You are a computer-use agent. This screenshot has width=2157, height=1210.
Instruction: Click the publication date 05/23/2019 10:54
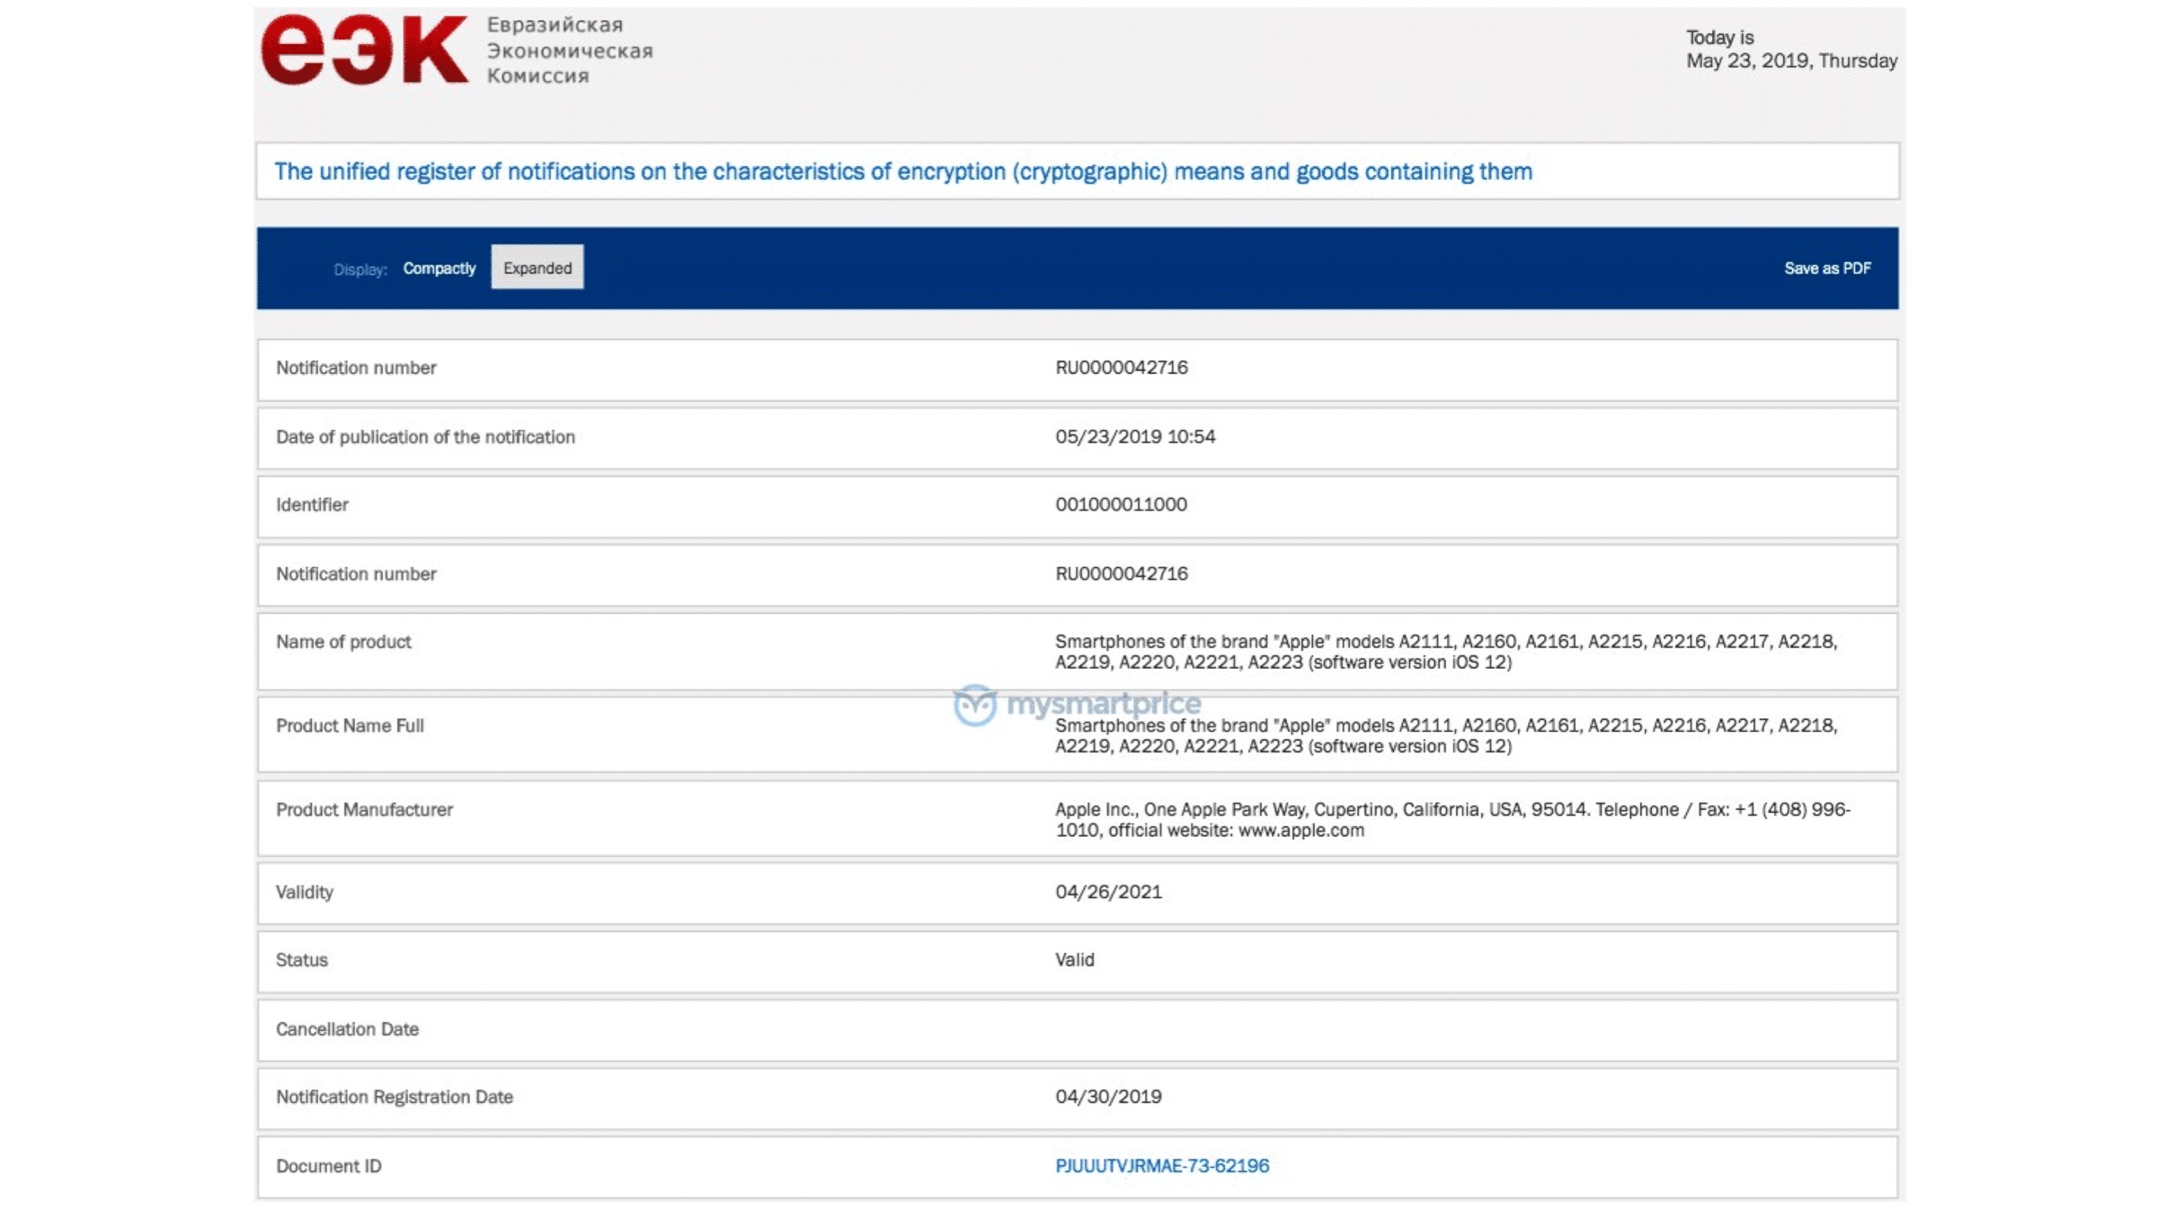1134,436
